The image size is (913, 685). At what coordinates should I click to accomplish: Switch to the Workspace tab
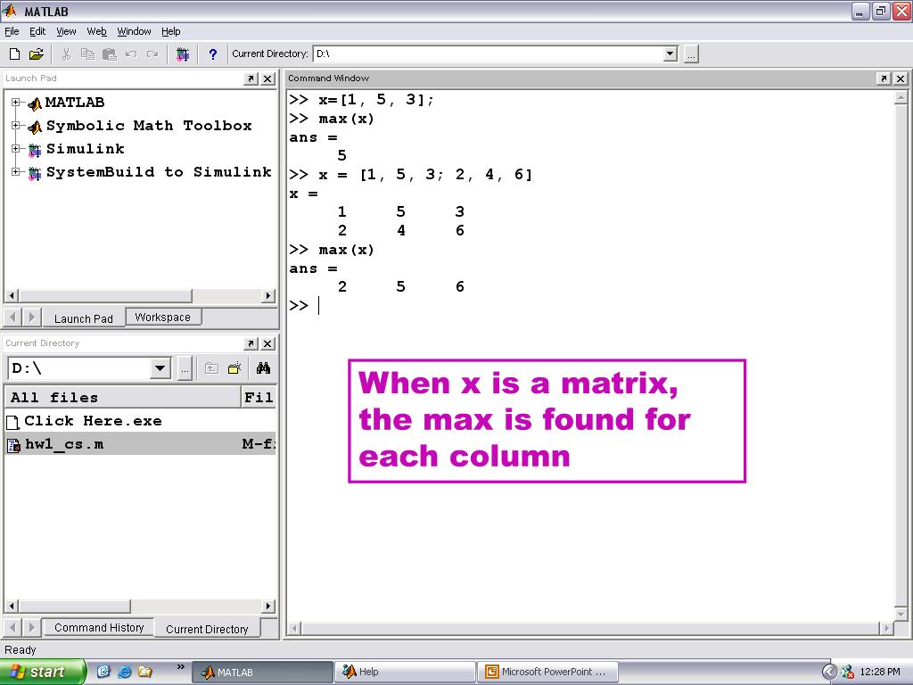pyautogui.click(x=163, y=318)
